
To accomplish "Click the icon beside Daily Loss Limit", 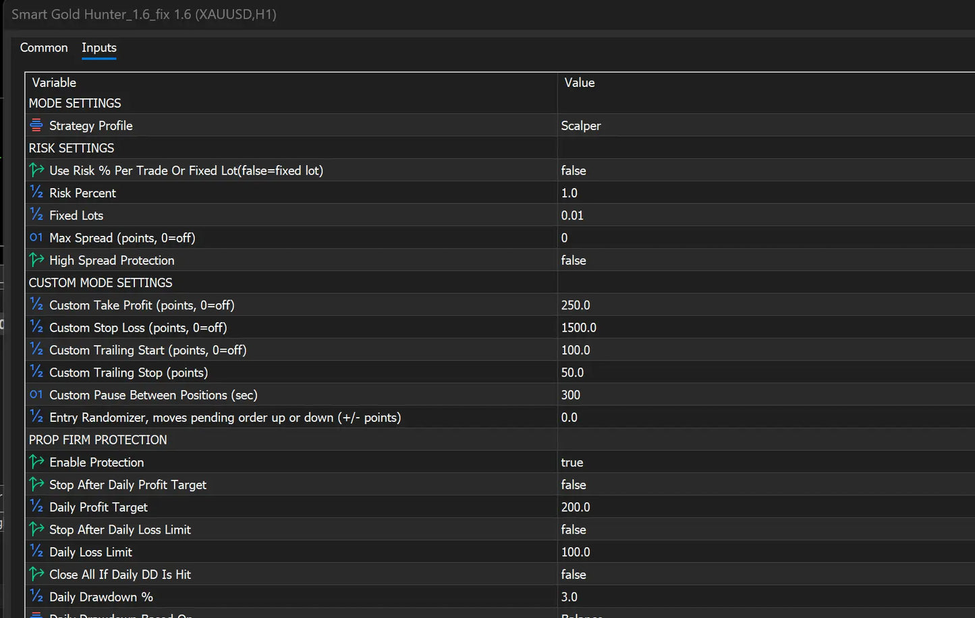I will (36, 552).
